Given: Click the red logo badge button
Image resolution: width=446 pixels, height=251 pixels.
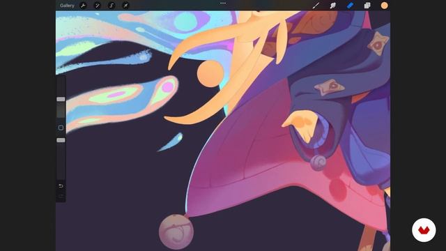Looking at the screenshot, I should [x=424, y=230].
